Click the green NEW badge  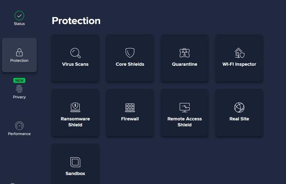coord(19,81)
